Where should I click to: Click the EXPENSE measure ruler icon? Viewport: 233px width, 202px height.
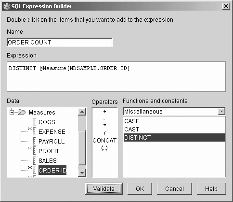tap(34, 131)
